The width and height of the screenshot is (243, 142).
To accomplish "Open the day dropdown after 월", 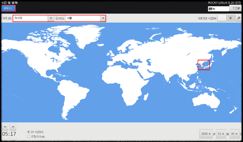I will tap(234, 134).
